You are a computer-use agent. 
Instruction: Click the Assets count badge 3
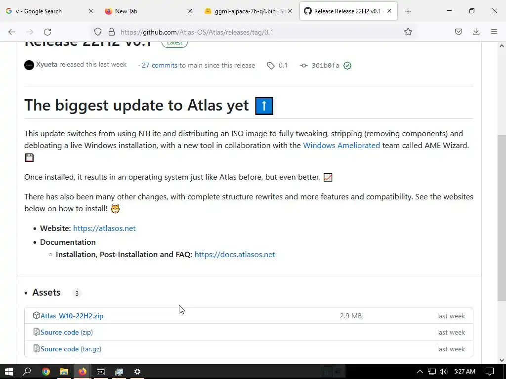tap(77, 293)
